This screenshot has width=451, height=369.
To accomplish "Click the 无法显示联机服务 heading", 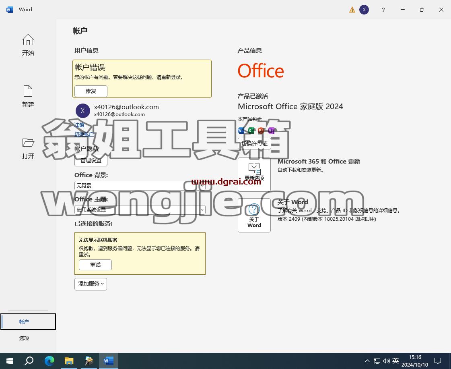I will point(98,240).
